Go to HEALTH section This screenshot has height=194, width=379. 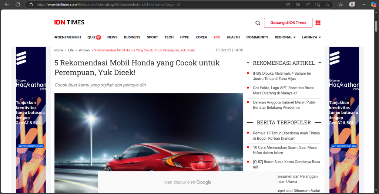click(x=233, y=37)
